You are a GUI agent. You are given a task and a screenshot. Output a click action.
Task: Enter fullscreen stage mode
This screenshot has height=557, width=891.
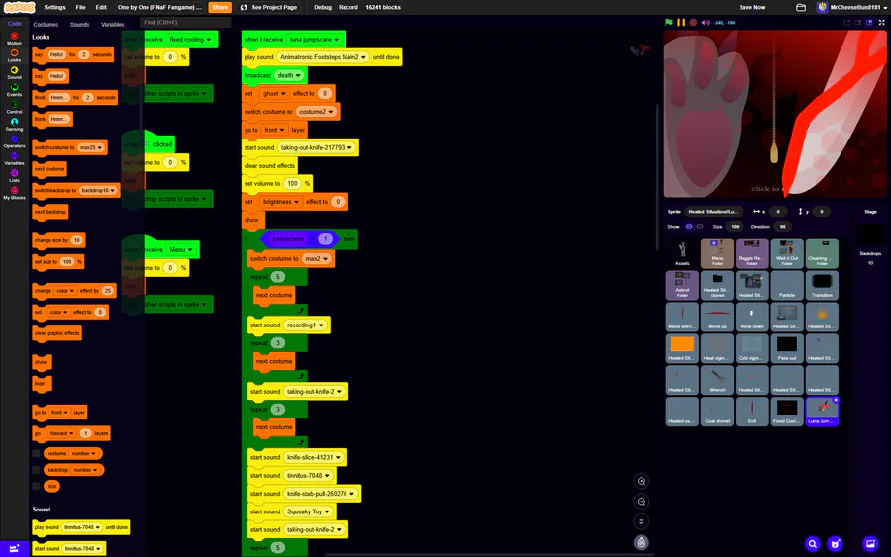881,22
